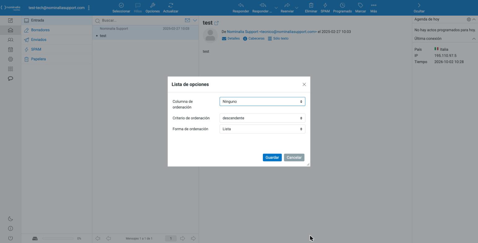Open the contacts icon in sidebar
Viewport: 478px width, 243px height.
pyautogui.click(x=10, y=40)
